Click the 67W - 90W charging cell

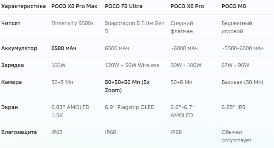235,65
